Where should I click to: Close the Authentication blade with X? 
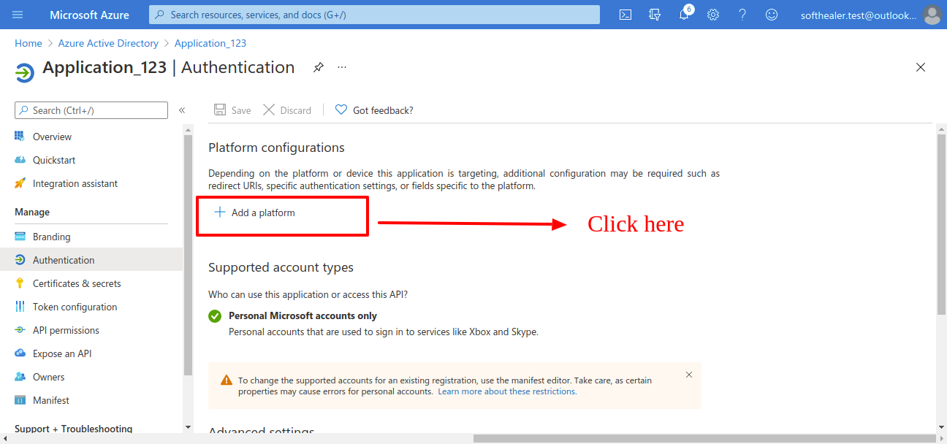(921, 67)
